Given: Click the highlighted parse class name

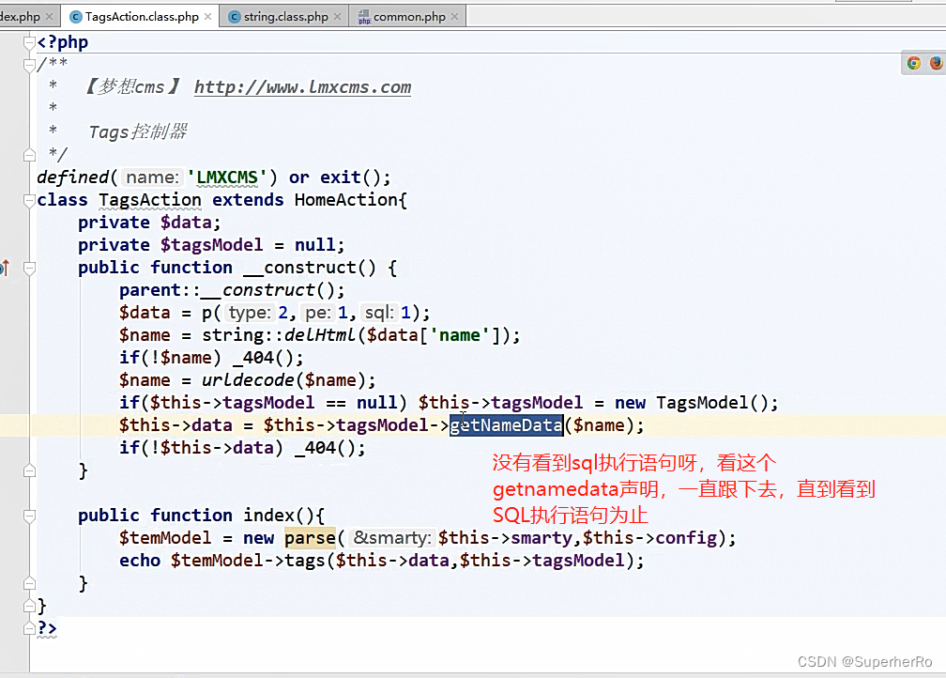Looking at the screenshot, I should [x=310, y=538].
